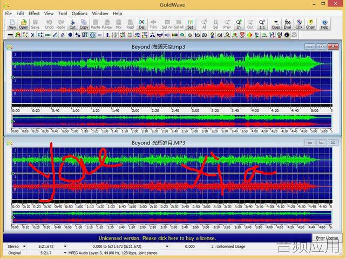
Task: Zoom in with the In icon
Action: click(x=239, y=24)
